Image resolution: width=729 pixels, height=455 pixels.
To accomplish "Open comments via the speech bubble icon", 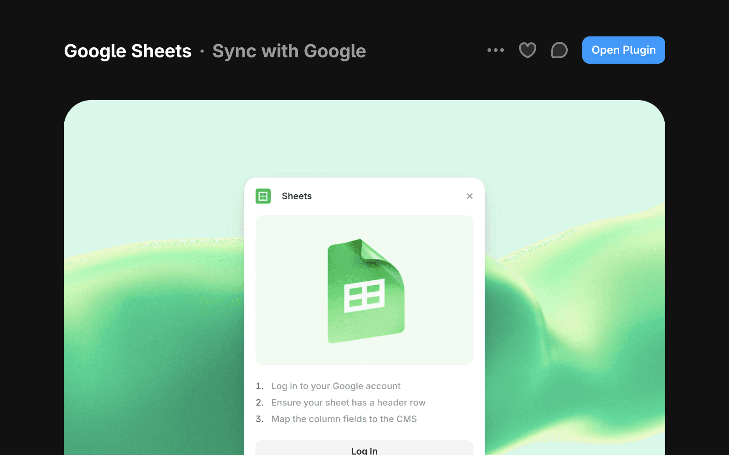I will tap(559, 50).
